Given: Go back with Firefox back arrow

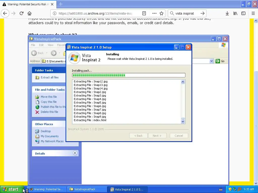Looking at the screenshot, I should [5, 14].
